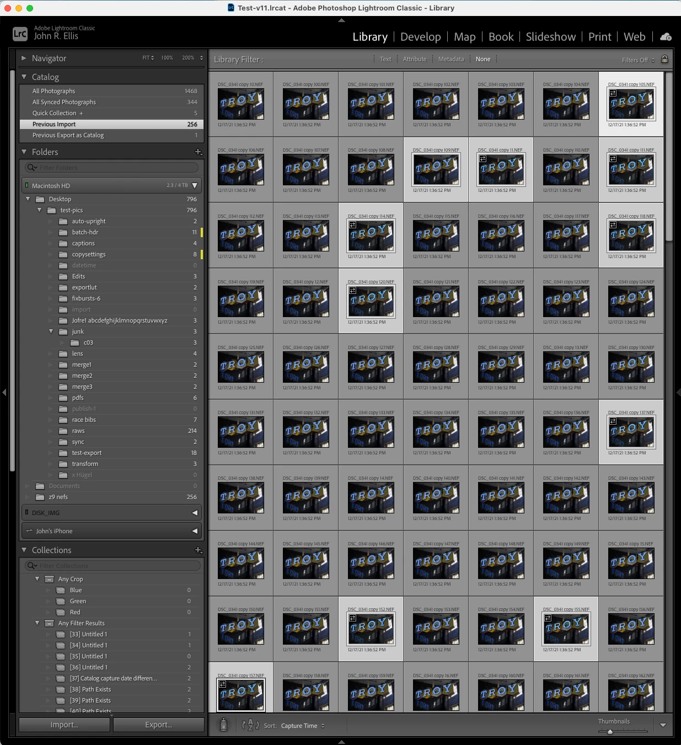Viewport: 681px width, 745px height.
Task: Enable the Metadata library filter
Action: (451, 59)
